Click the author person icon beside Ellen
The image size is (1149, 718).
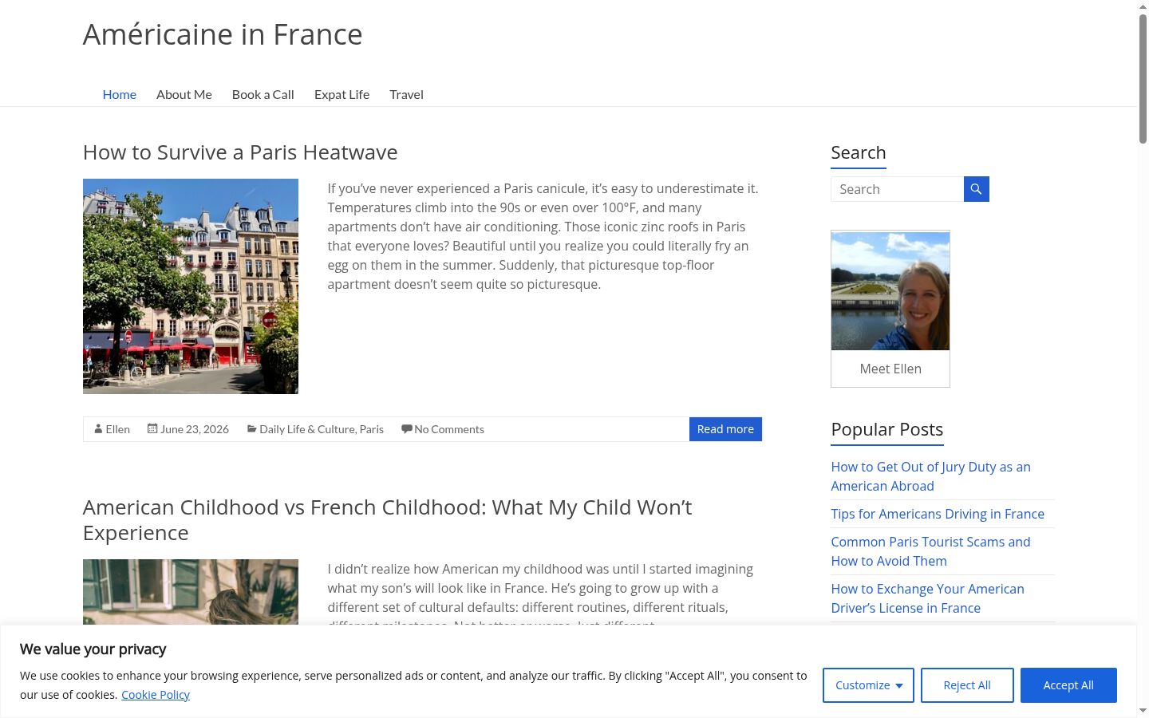pyautogui.click(x=98, y=429)
